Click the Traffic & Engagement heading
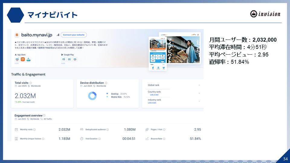Viewport: 290px width, 163px height. (x=28, y=74)
